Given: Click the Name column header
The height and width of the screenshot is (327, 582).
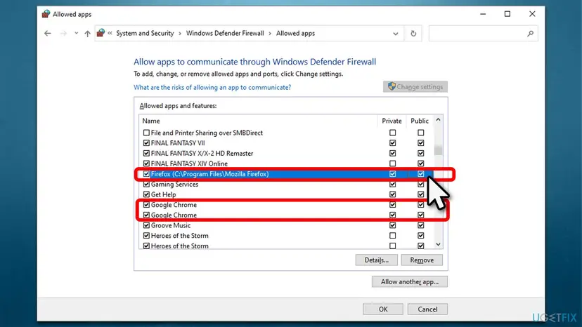Looking at the screenshot, I should pyautogui.click(x=151, y=121).
